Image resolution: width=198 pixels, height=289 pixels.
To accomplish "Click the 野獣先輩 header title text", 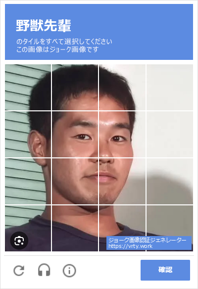I will click(44, 25).
